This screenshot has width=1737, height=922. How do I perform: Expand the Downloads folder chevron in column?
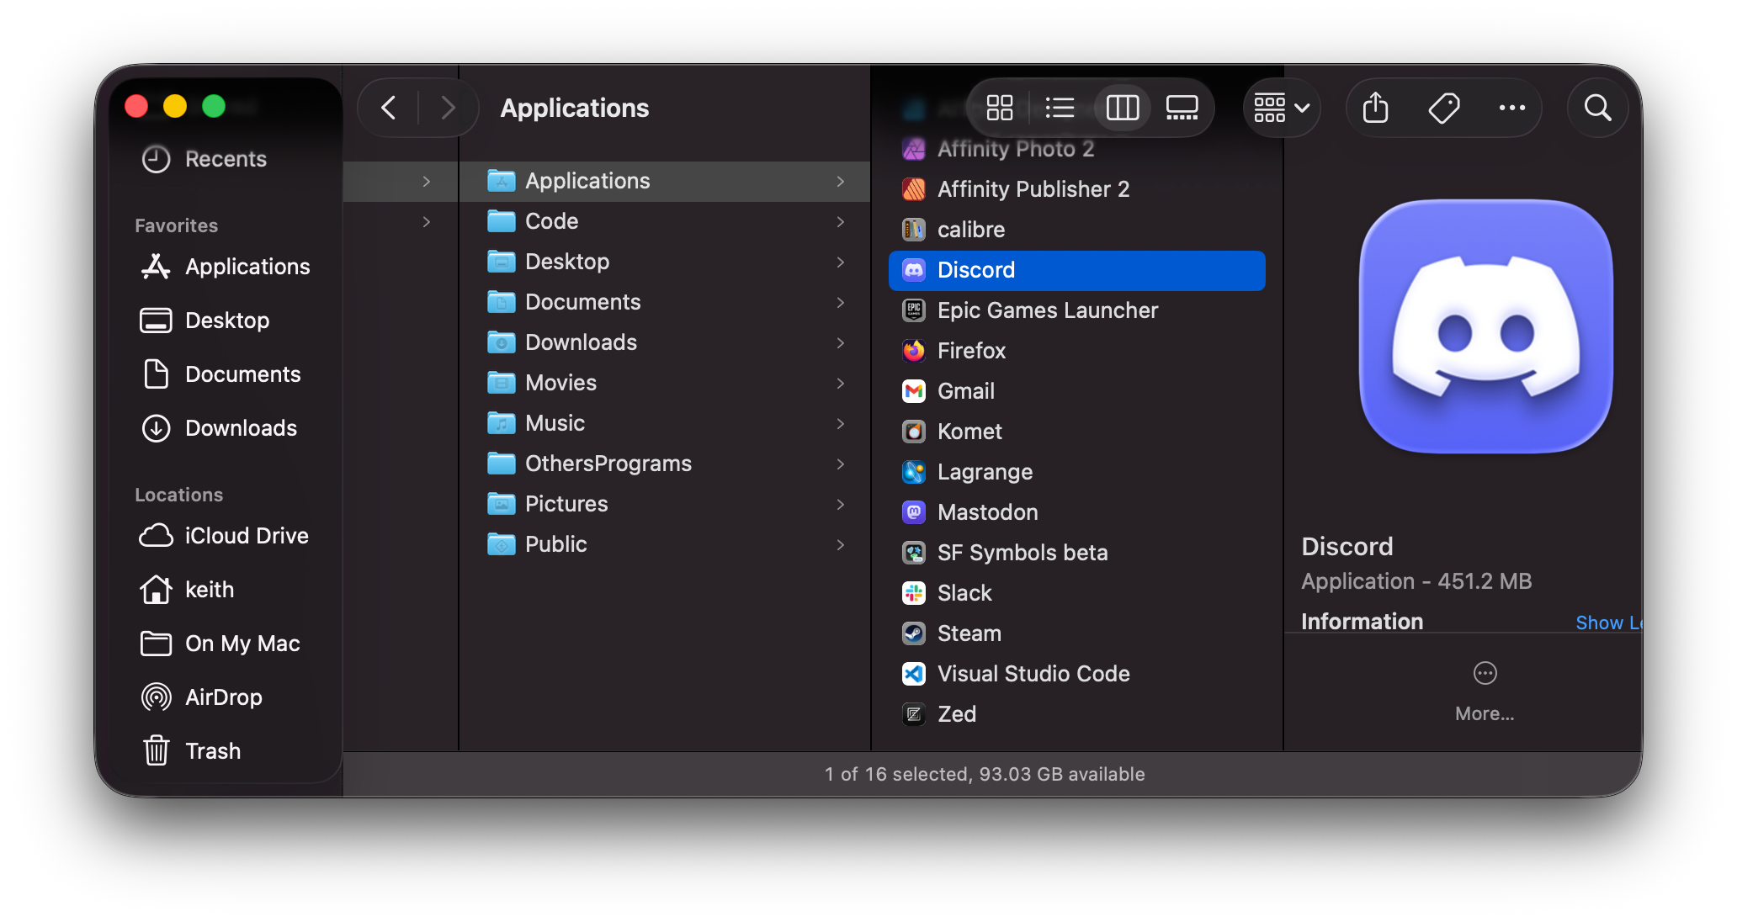tap(840, 342)
